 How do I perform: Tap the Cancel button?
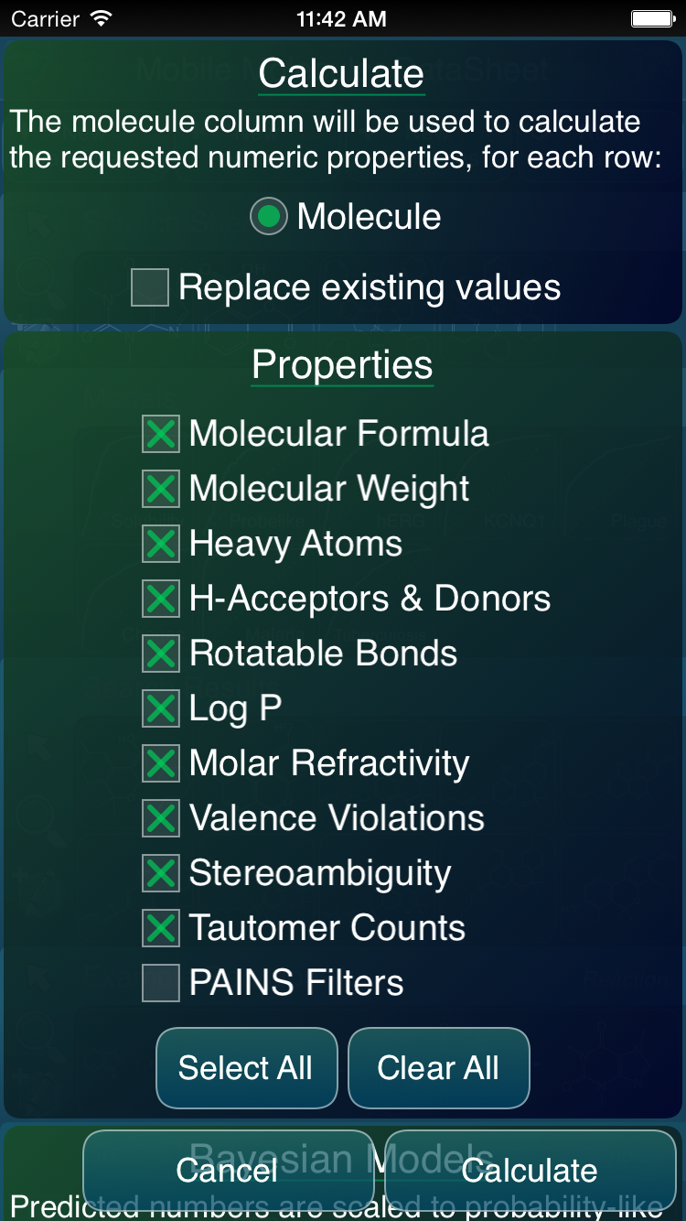click(x=229, y=1170)
